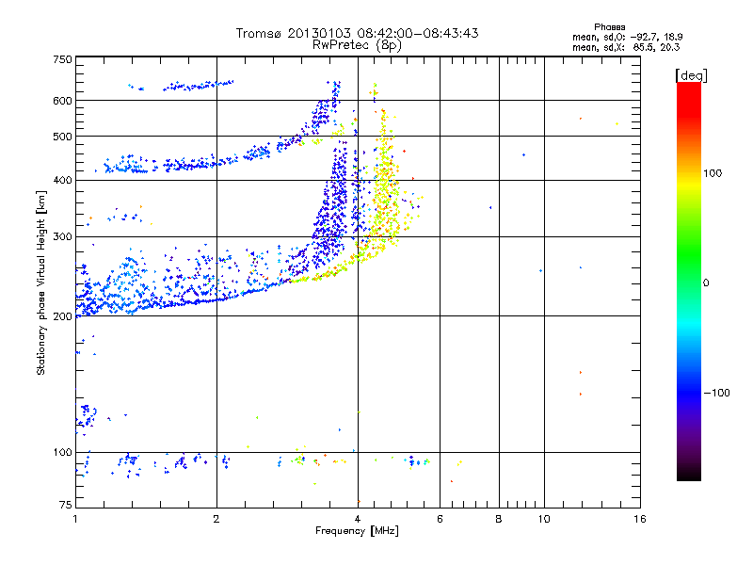Click the colorbar "0" tick label

(706, 283)
